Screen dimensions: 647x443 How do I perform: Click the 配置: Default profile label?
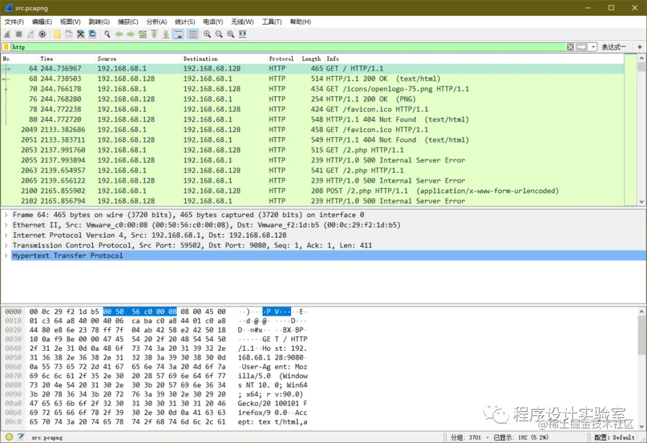(x=615, y=437)
